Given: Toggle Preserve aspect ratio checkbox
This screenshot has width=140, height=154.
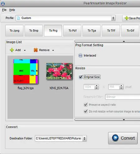Looking at the screenshot, I should pyautogui.click(x=86, y=105).
